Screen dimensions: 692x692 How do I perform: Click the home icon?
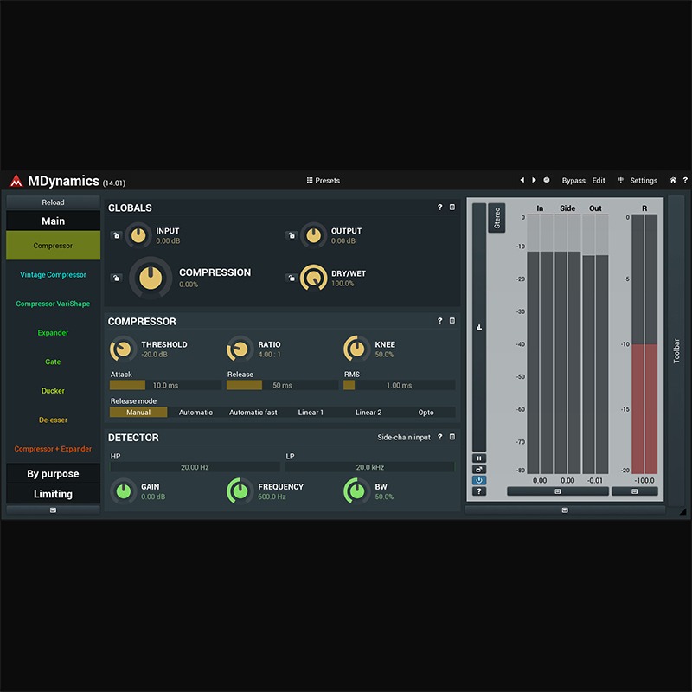(673, 180)
